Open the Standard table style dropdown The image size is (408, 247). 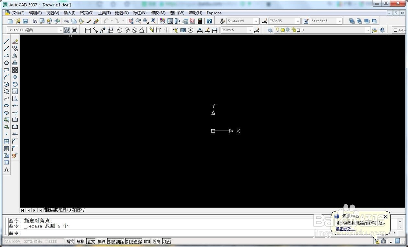(339, 21)
